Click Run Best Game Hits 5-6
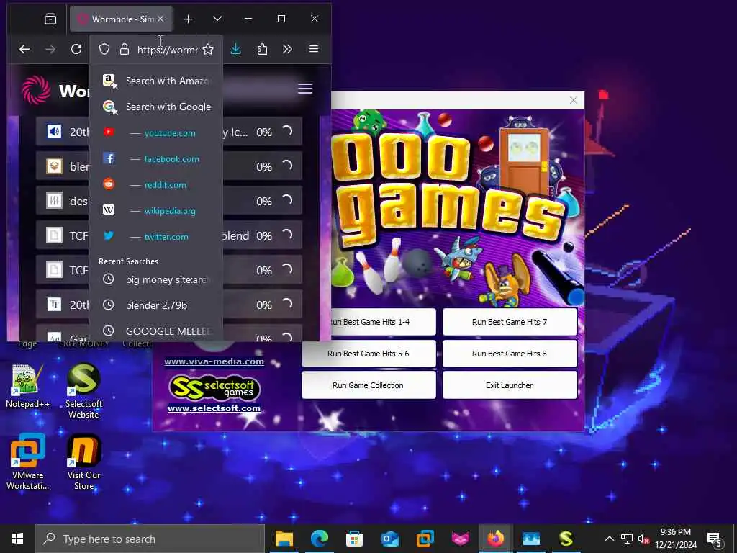 (x=368, y=353)
